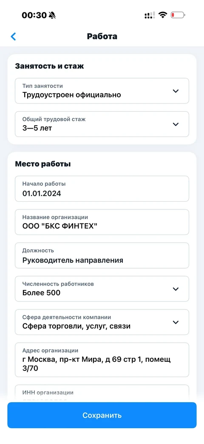Viewport: 204px width, 444px height.
Task: Tap the ИНН организации field
Action: (x=102, y=394)
